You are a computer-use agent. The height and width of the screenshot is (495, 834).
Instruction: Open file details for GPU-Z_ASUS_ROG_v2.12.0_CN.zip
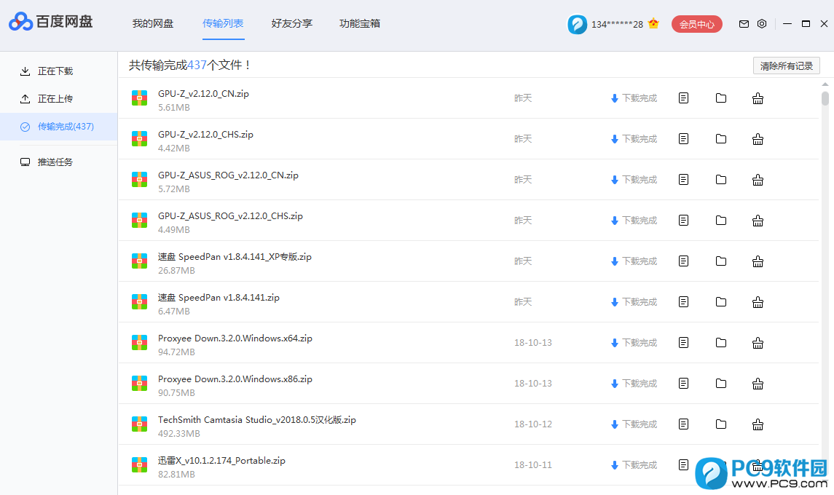coord(683,180)
